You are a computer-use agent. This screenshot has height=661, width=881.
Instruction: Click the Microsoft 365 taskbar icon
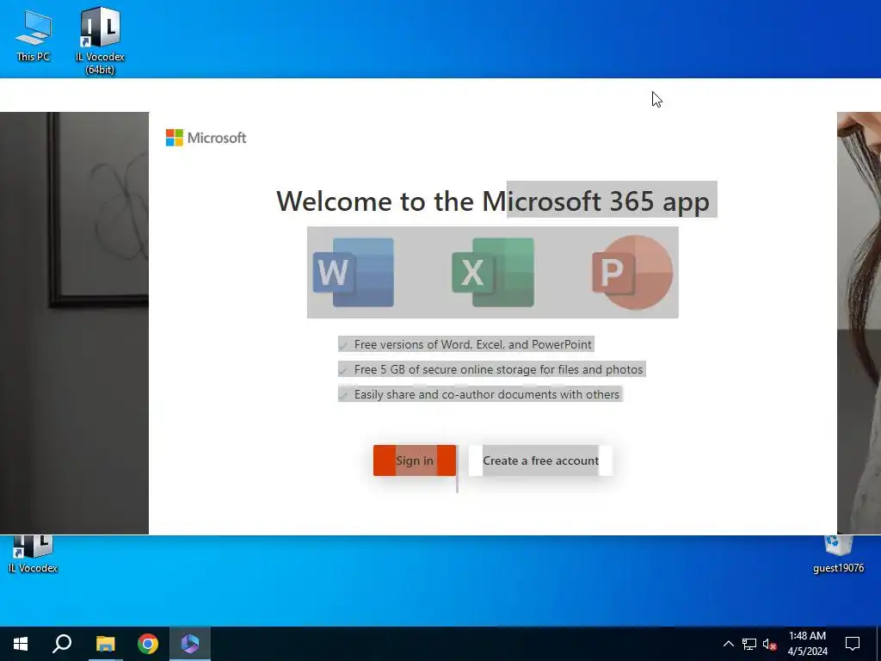[190, 644]
